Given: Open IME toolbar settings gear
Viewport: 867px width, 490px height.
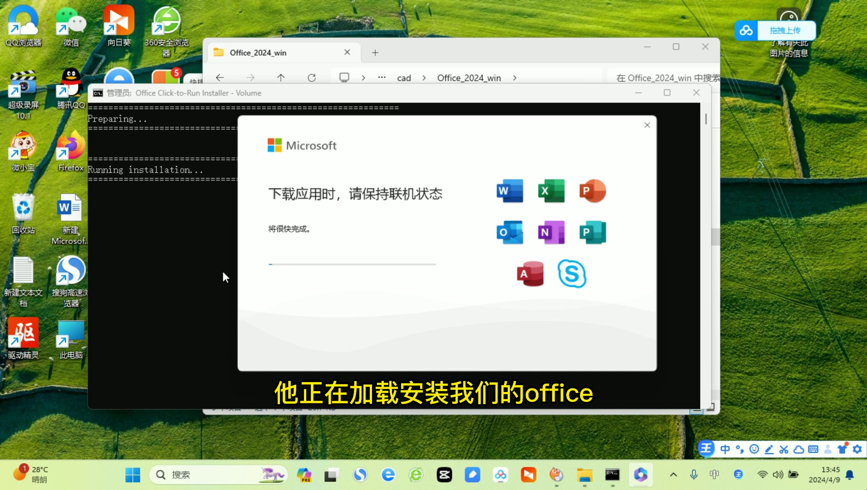Looking at the screenshot, I should pyautogui.click(x=857, y=449).
